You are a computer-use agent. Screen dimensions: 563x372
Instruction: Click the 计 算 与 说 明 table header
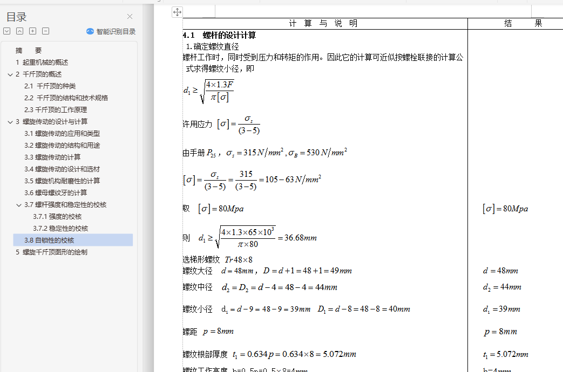[x=323, y=23]
